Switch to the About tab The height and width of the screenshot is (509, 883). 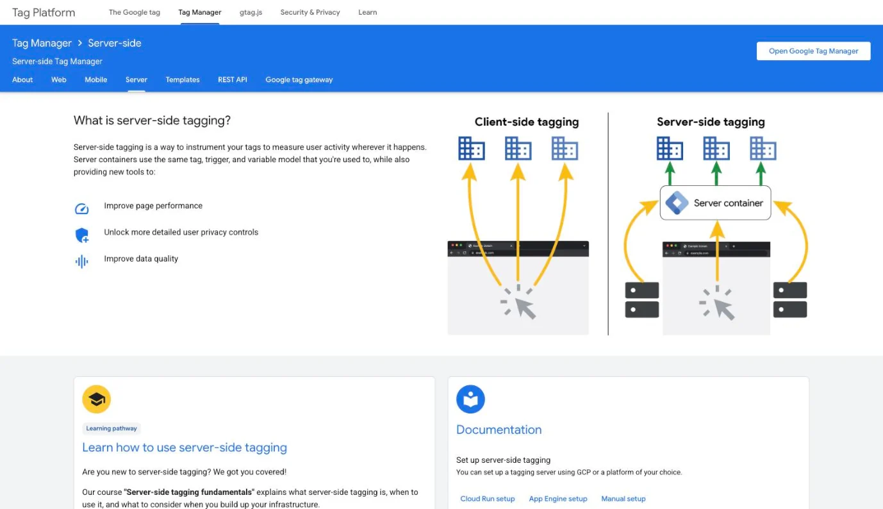(22, 79)
